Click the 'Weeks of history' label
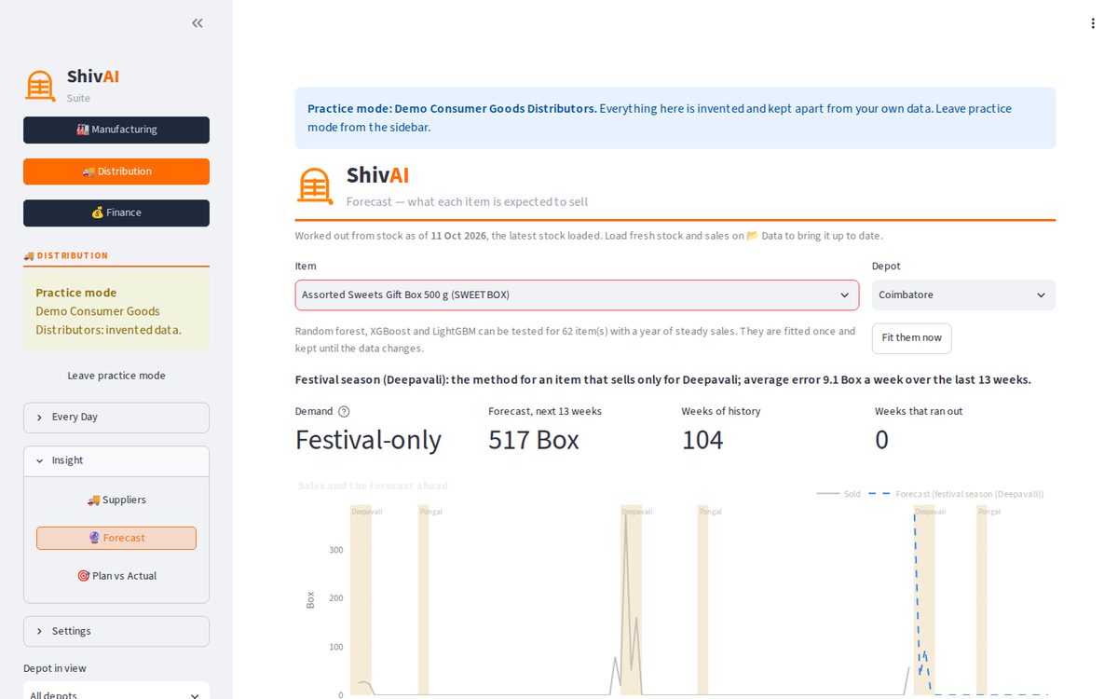This screenshot has height=699, width=1118. pos(721,411)
